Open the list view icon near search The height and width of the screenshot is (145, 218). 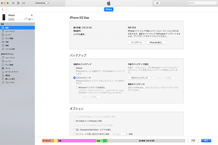click(x=157, y=3)
